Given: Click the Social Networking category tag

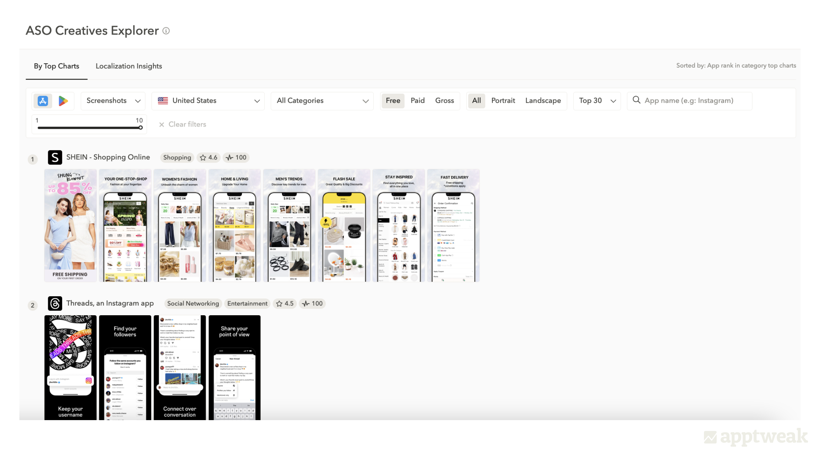Looking at the screenshot, I should point(193,304).
